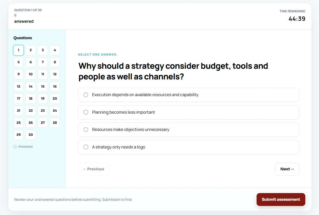319x215 pixels.
Task: Open question 22
Action: (x=30, y=111)
